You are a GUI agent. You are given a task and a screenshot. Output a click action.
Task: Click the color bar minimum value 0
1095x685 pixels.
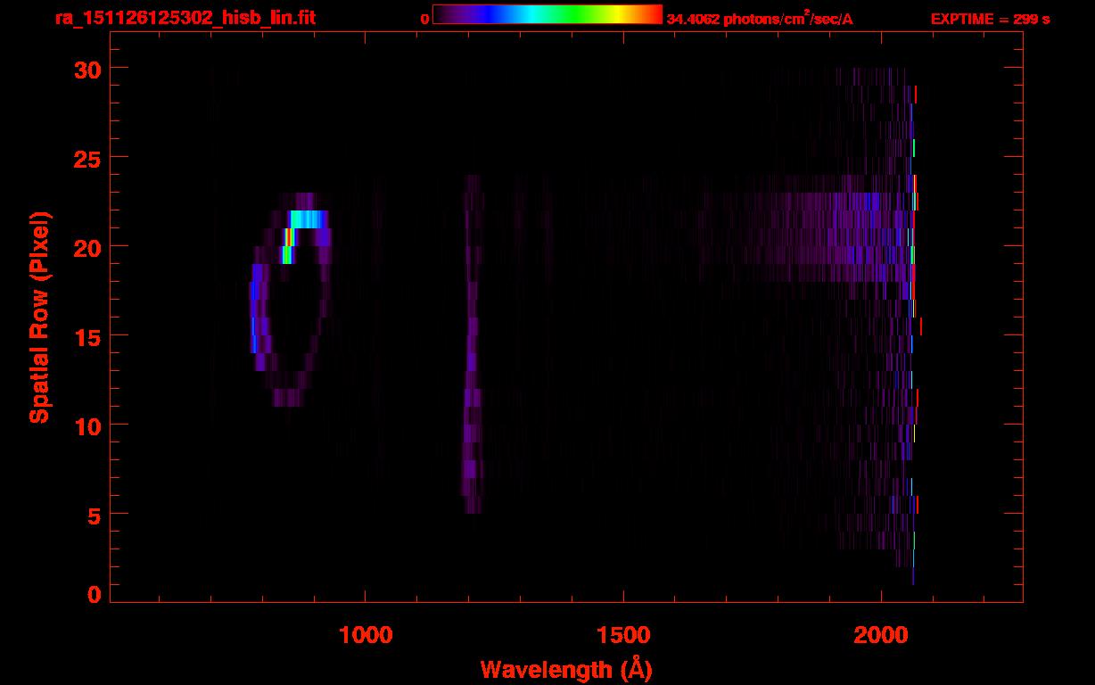click(424, 19)
